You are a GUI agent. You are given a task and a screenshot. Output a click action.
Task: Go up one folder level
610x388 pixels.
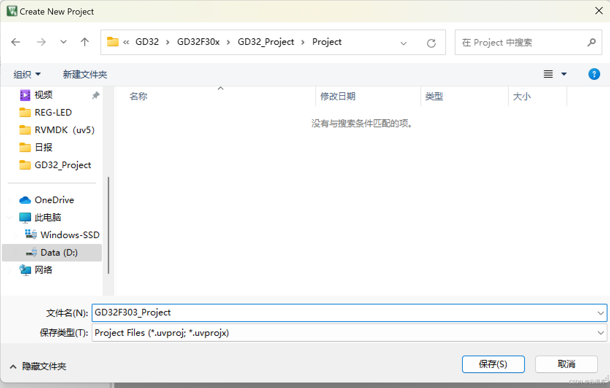point(85,42)
